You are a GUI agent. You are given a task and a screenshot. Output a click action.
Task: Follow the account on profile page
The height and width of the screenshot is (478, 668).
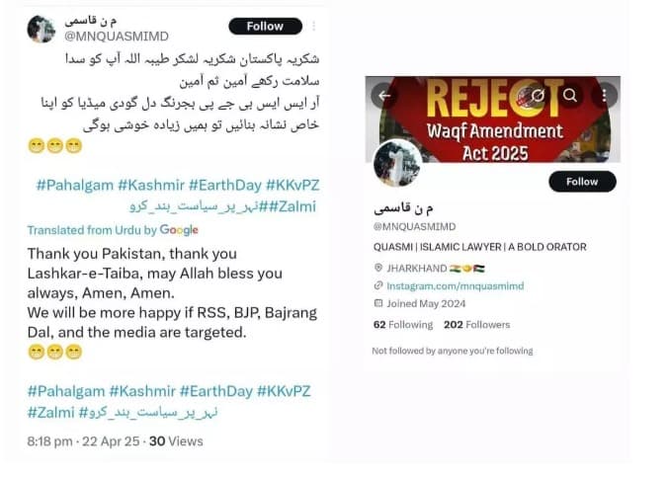[582, 182]
